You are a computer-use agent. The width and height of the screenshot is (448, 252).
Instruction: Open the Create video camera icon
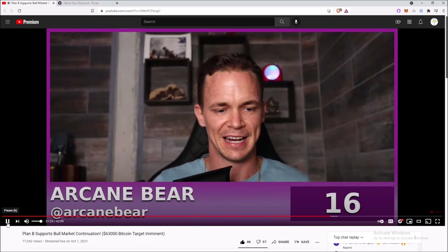pyautogui.click(x=398, y=22)
